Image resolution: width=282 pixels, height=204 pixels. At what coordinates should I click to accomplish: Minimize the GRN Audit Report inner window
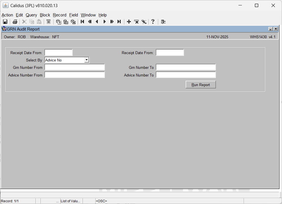pyautogui.click(x=270, y=29)
